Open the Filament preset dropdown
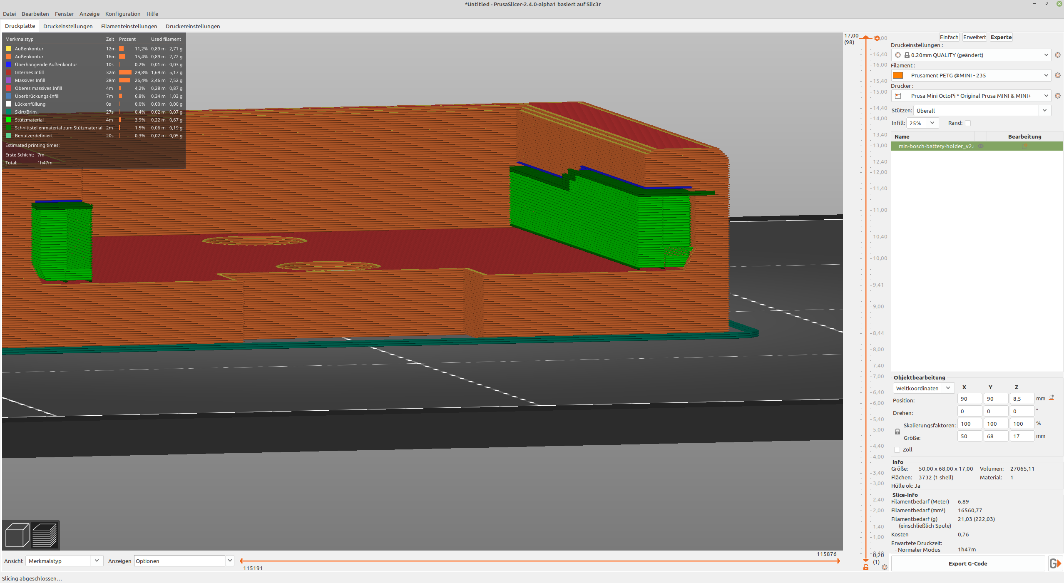 pyautogui.click(x=972, y=75)
